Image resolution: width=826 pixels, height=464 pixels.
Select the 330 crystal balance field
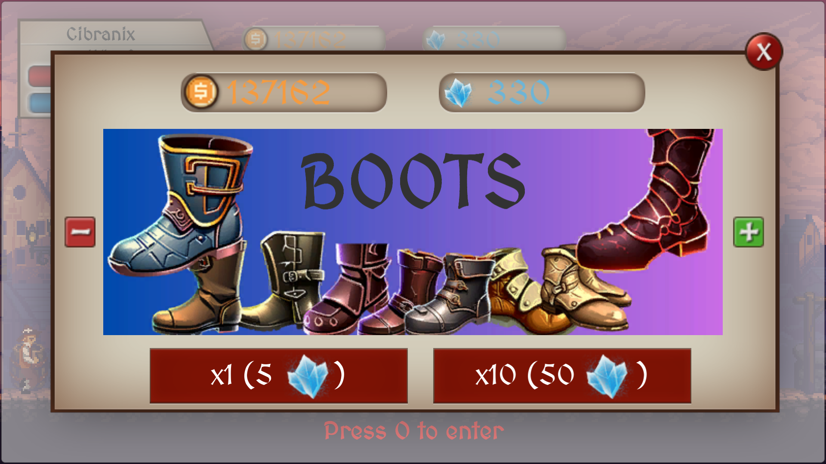pos(542,92)
